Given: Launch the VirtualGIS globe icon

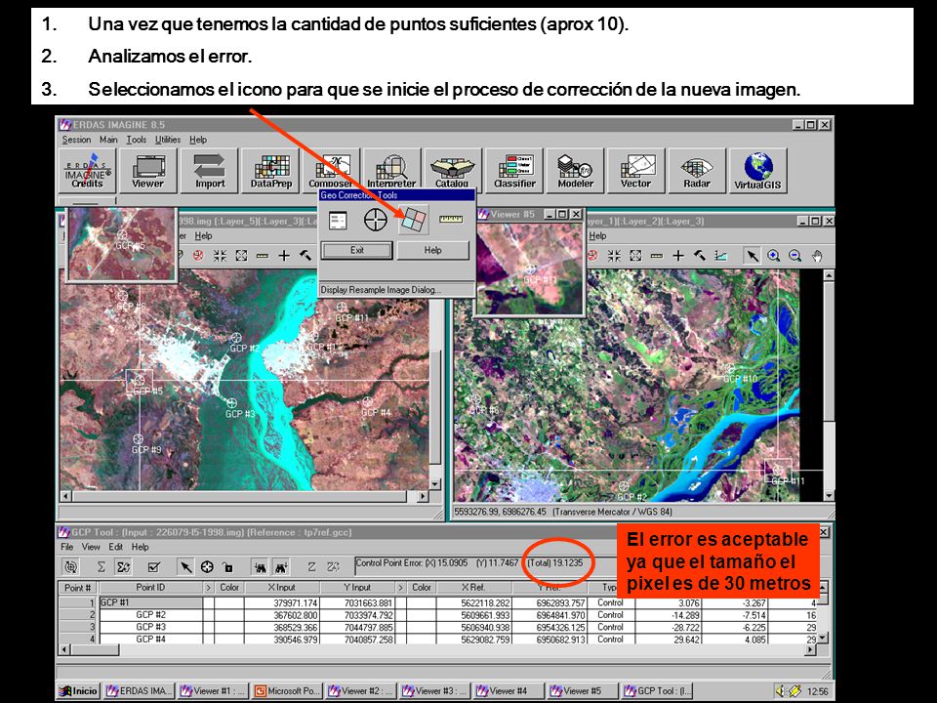Looking at the screenshot, I should click(757, 170).
